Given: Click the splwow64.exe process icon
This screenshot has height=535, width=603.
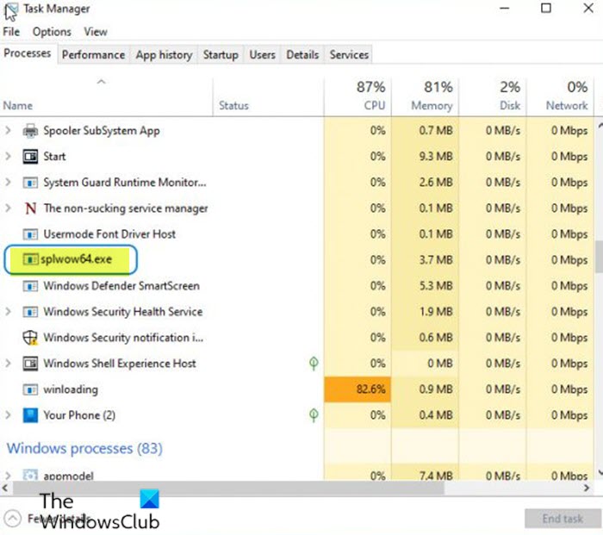Looking at the screenshot, I should pos(30,259).
